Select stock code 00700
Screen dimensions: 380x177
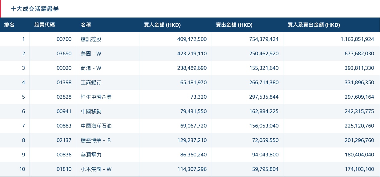[64, 39]
